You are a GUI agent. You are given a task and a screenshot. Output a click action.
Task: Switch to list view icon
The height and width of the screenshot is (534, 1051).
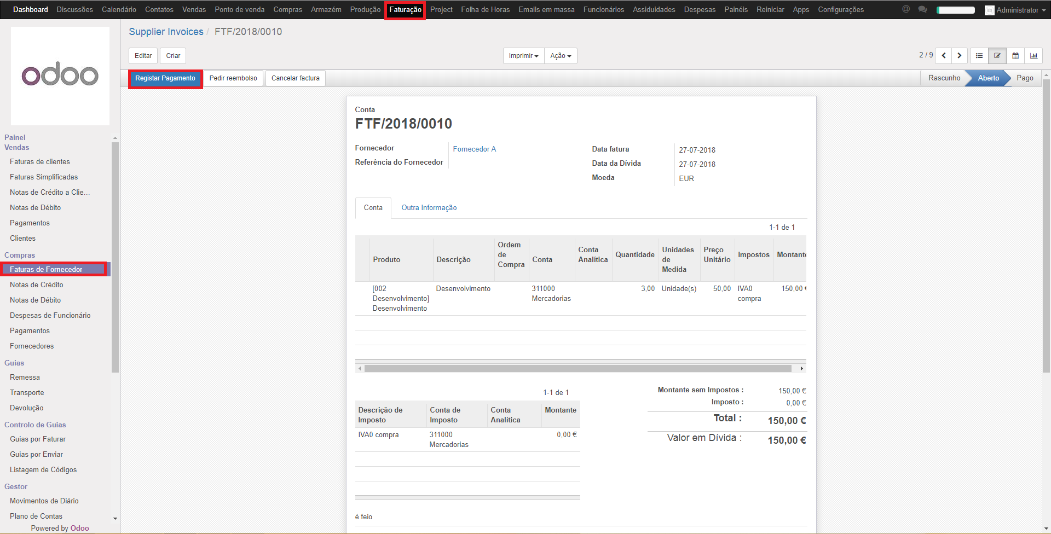(979, 56)
